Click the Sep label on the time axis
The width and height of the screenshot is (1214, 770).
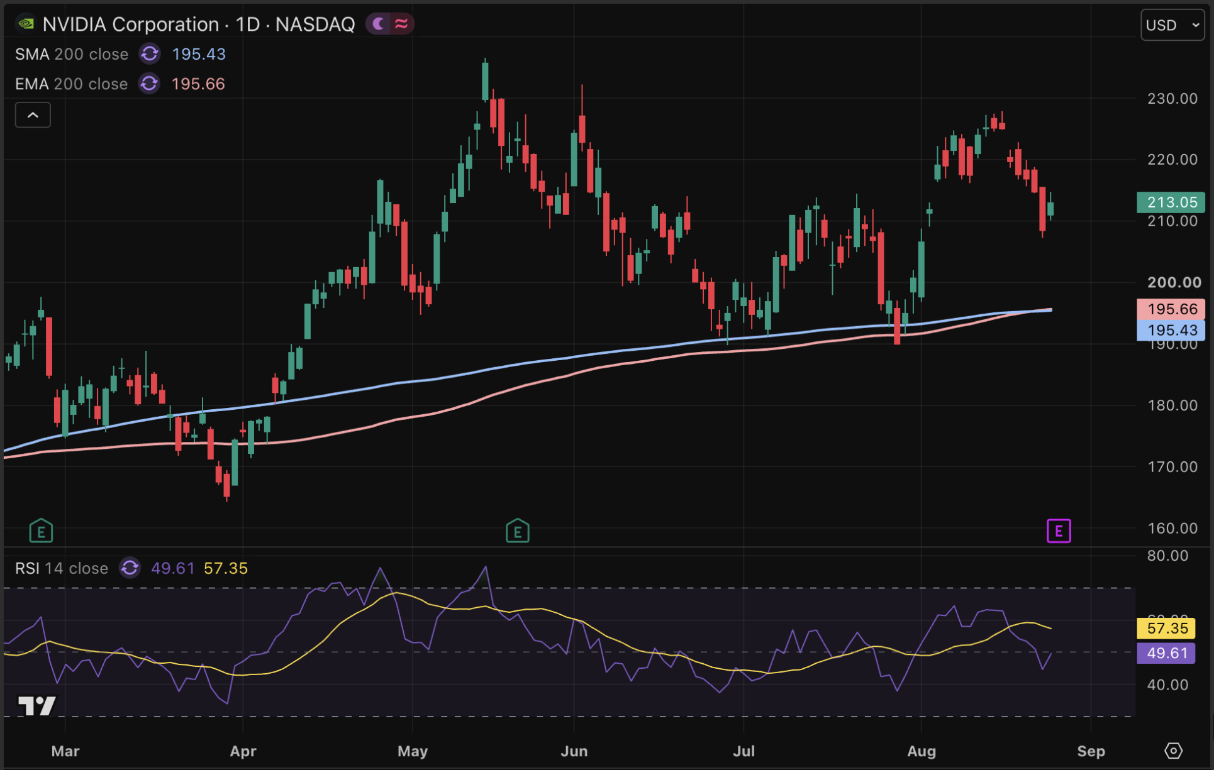point(1091,751)
